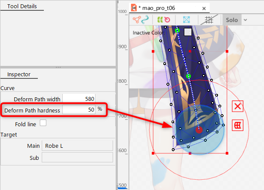Toggle the crossed-out grid display icon
Image resolution: width=264 pixels, height=190 pixels.
[209, 20]
